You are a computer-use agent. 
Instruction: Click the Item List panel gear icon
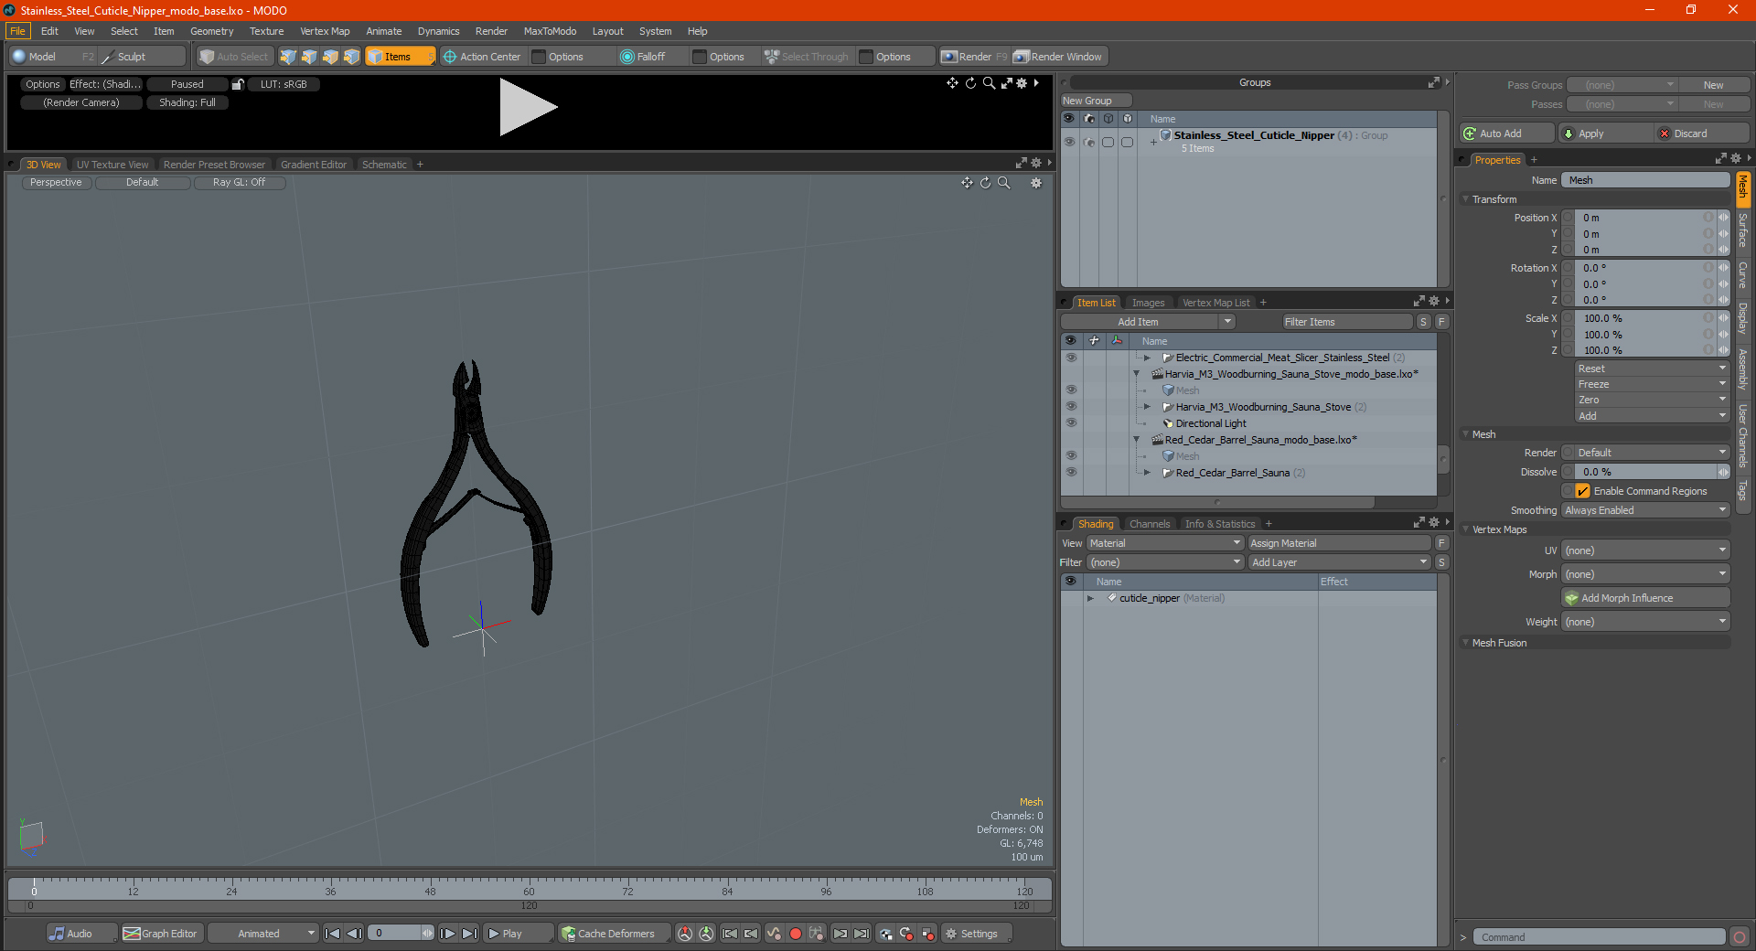(1434, 302)
